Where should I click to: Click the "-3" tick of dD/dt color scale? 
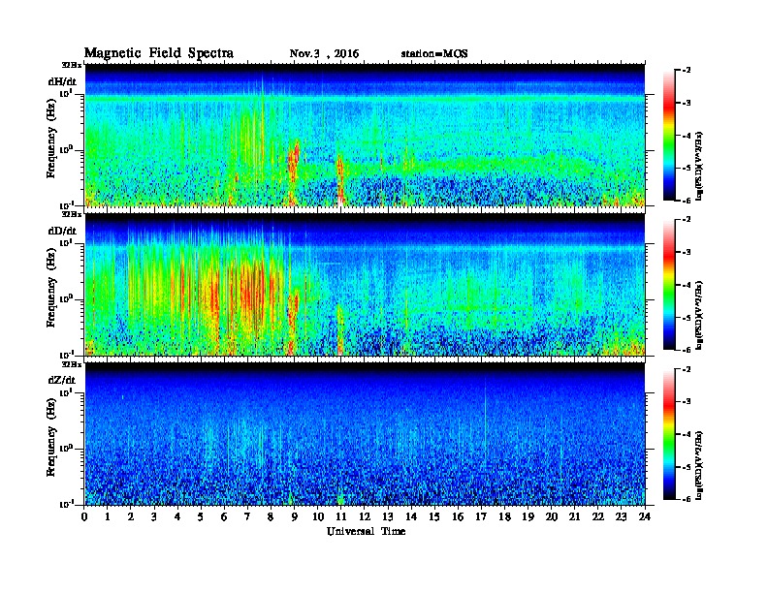tap(687, 253)
